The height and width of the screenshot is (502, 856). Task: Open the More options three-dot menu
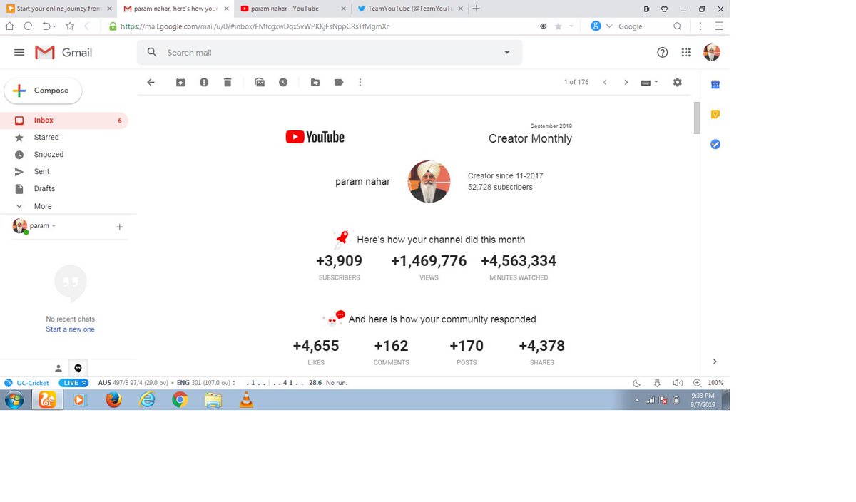pyautogui.click(x=360, y=83)
